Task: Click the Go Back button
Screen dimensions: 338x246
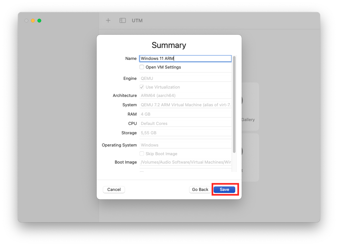Action: [x=200, y=189]
